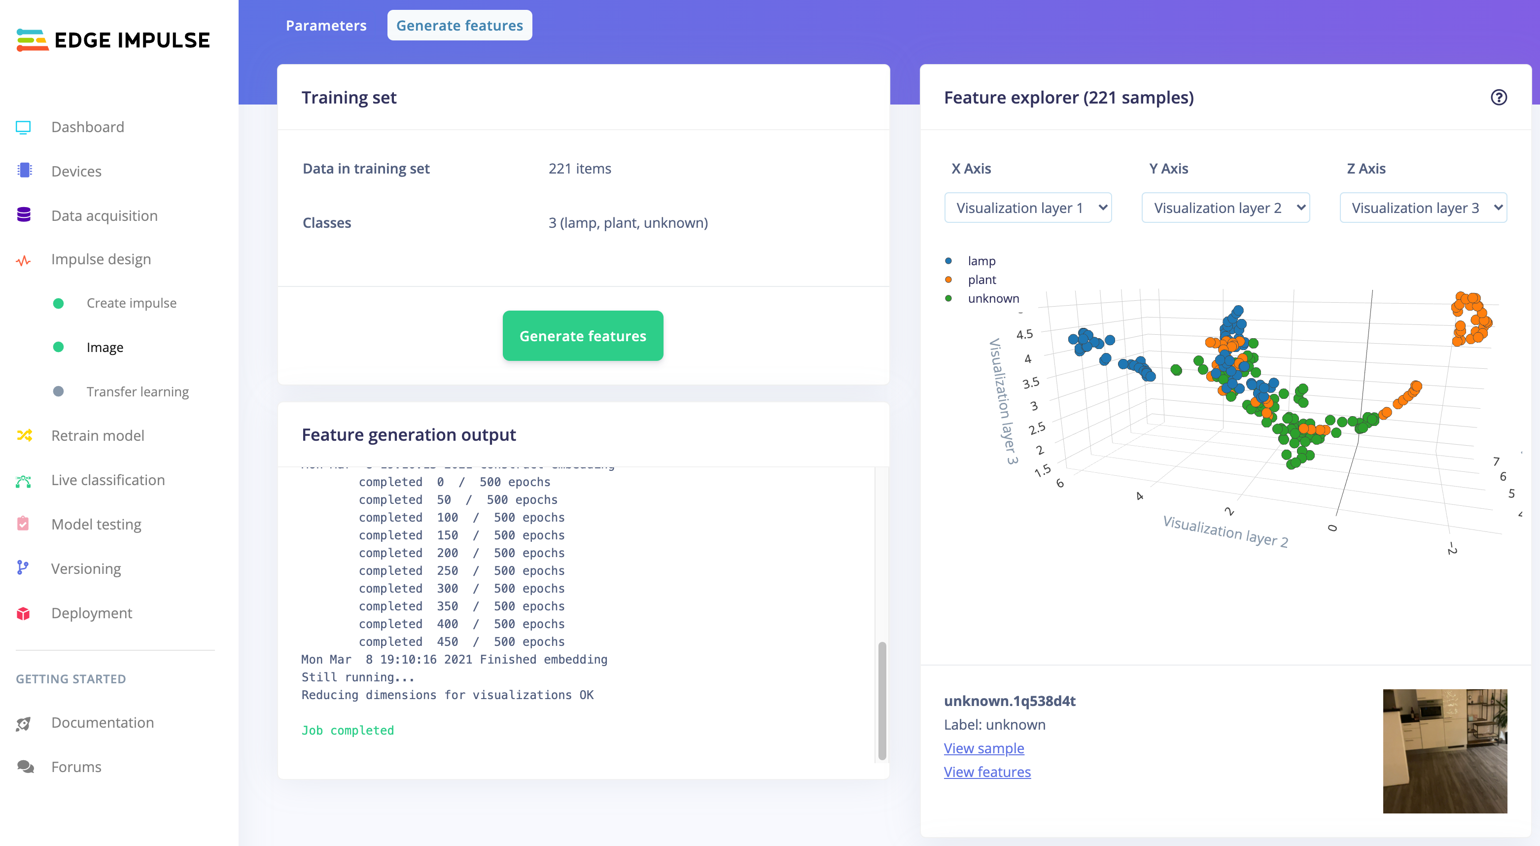Open Feature explorer help question icon
This screenshot has height=846, width=1540.
point(1498,98)
